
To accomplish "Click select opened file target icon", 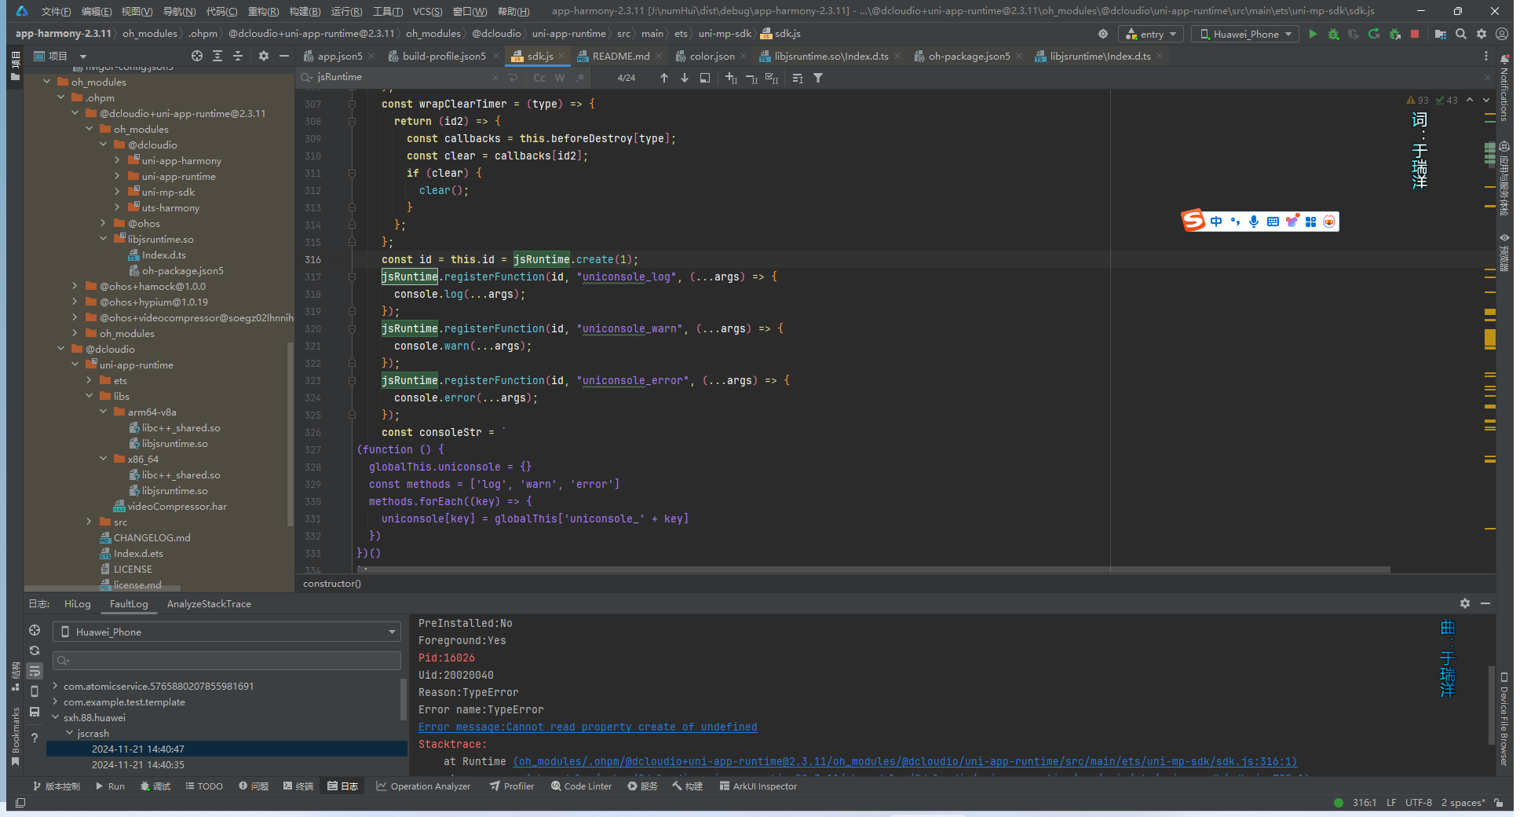I will click(197, 56).
